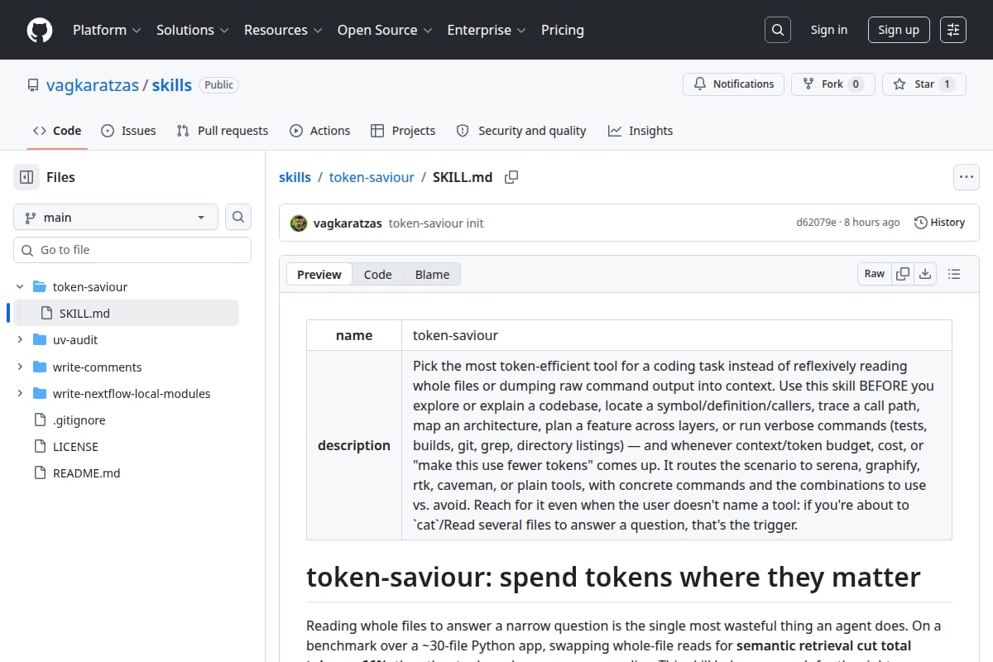993x662 pixels.
Task: Switch to Code view of file
Action: [x=377, y=275]
